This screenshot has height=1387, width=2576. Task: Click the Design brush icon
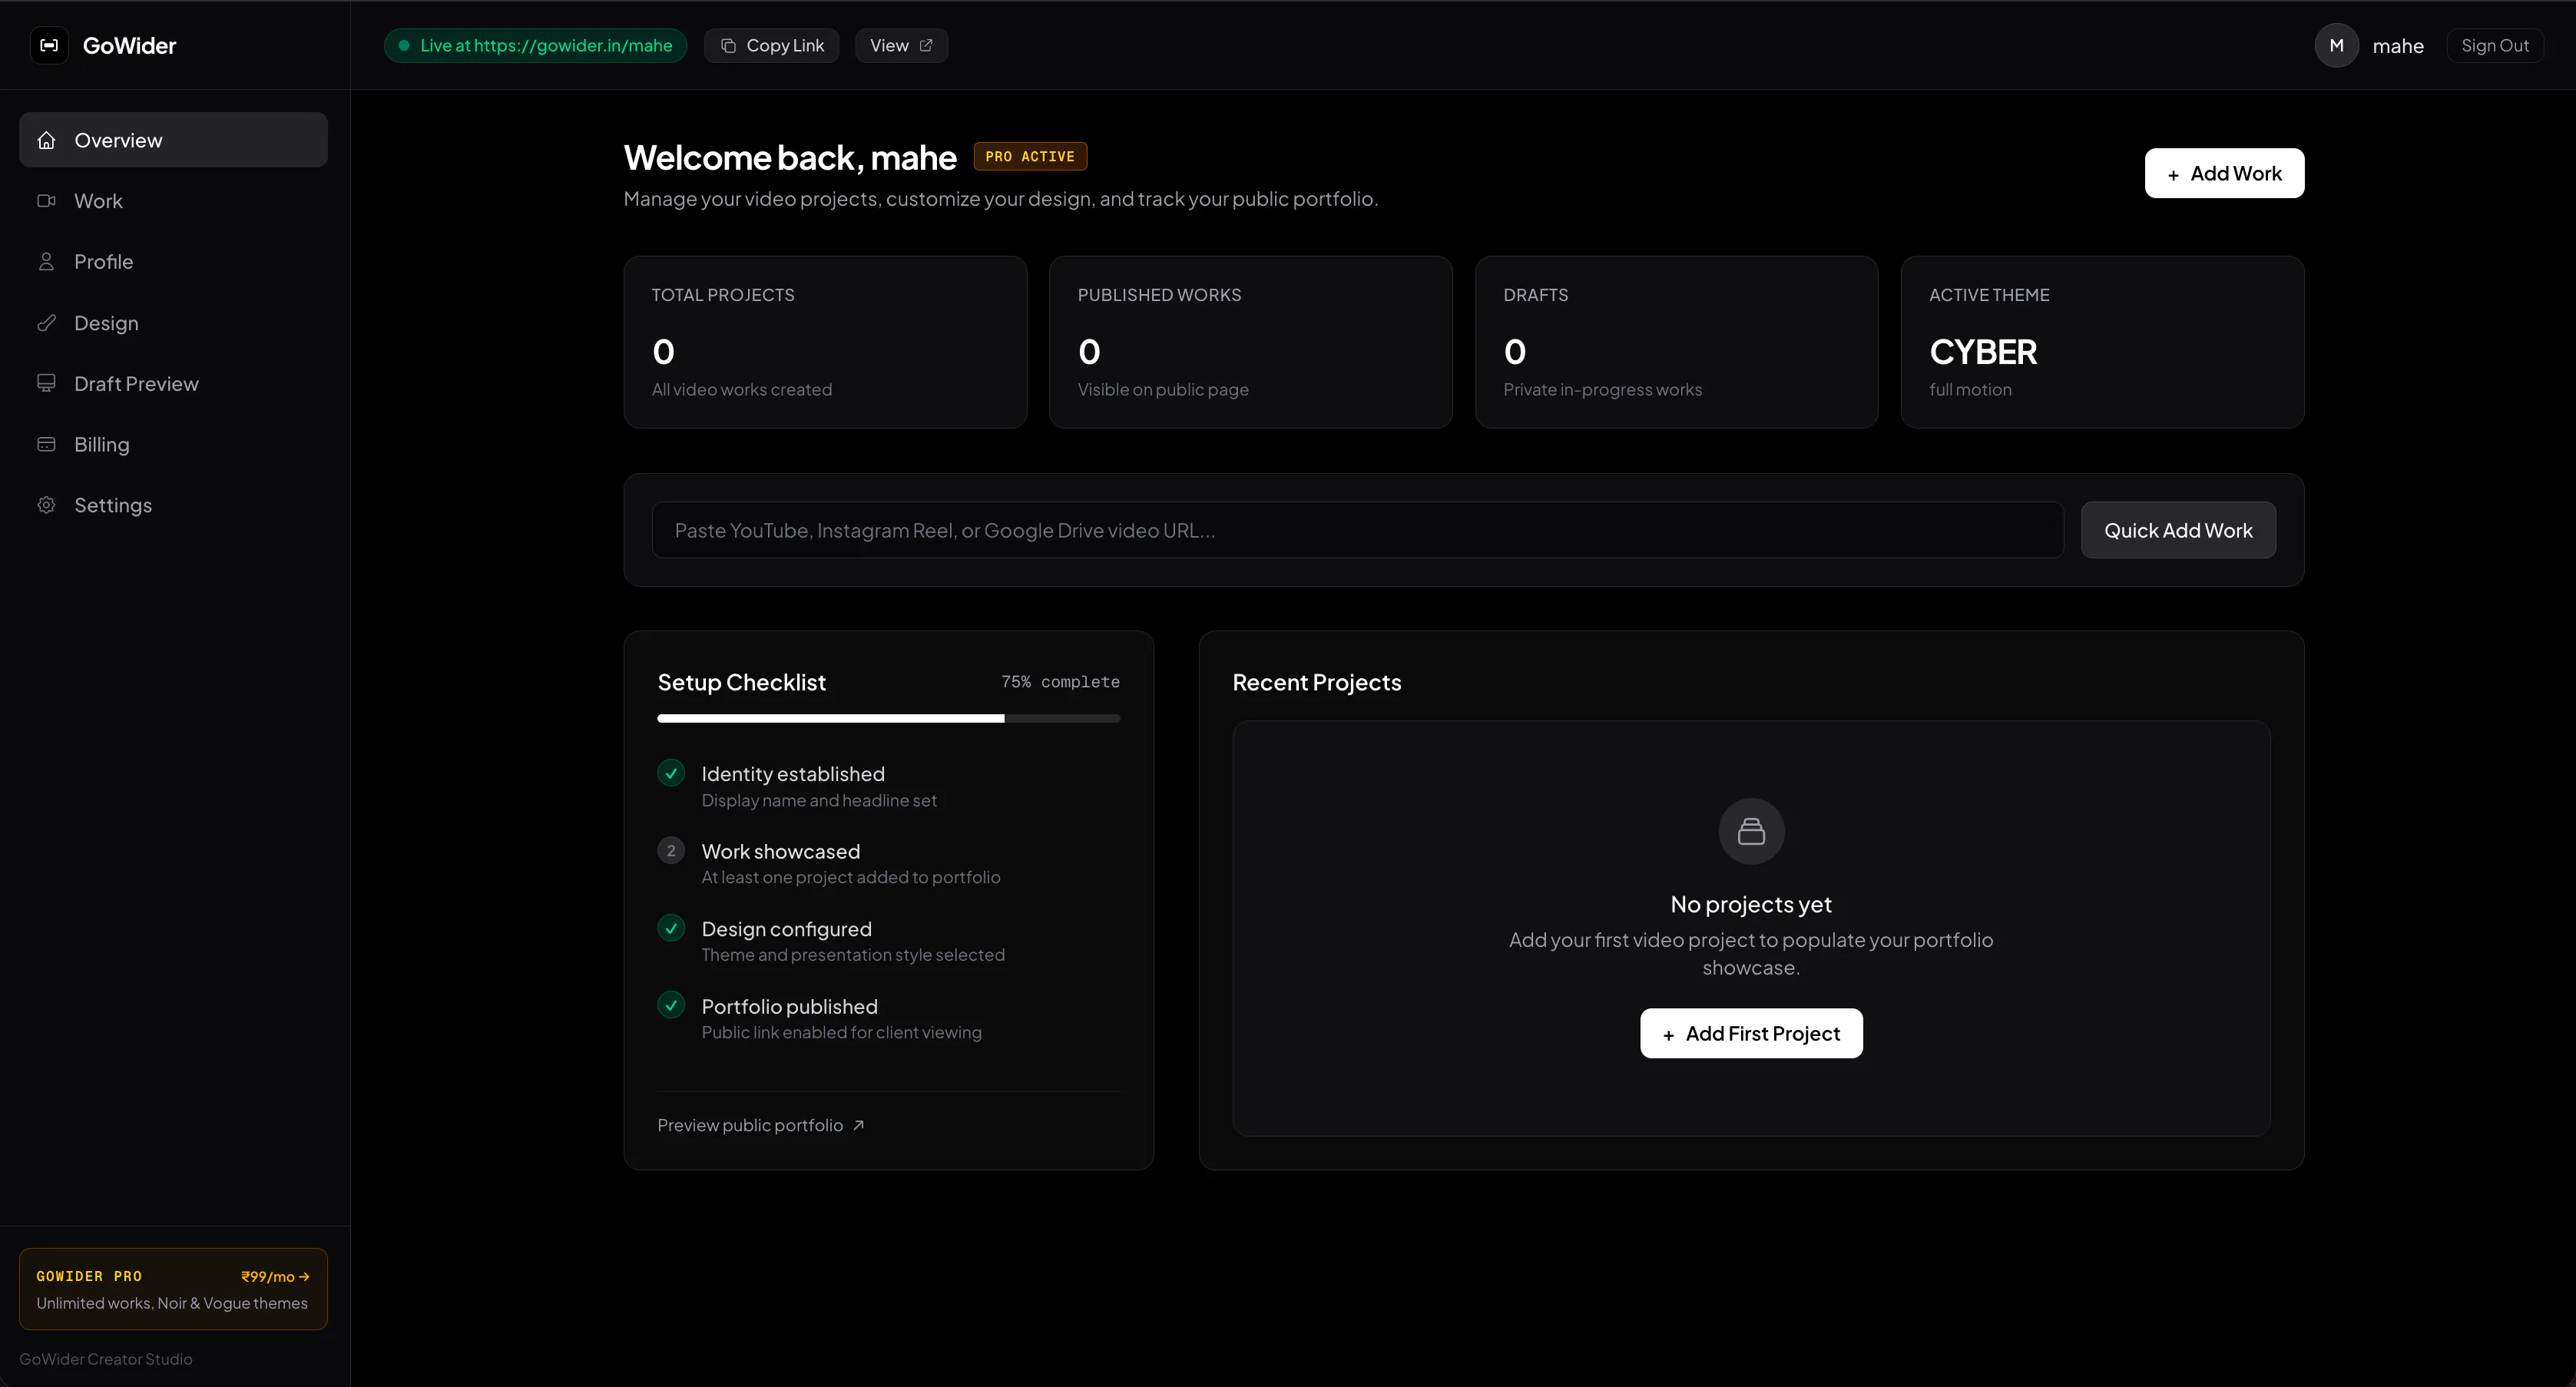[46, 323]
